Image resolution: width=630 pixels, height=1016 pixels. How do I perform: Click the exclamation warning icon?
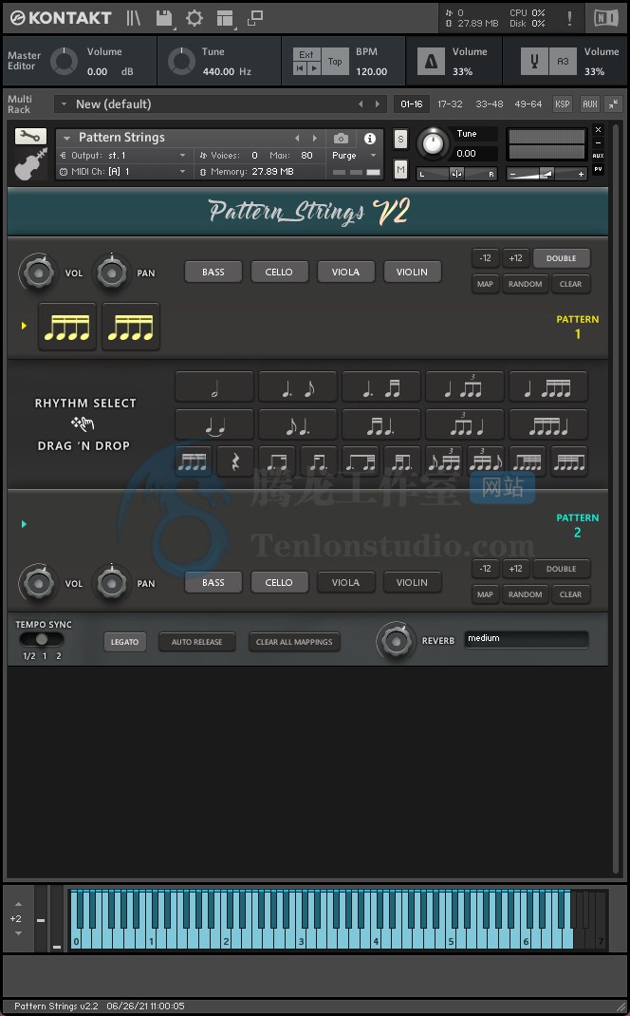pyautogui.click(x=569, y=18)
